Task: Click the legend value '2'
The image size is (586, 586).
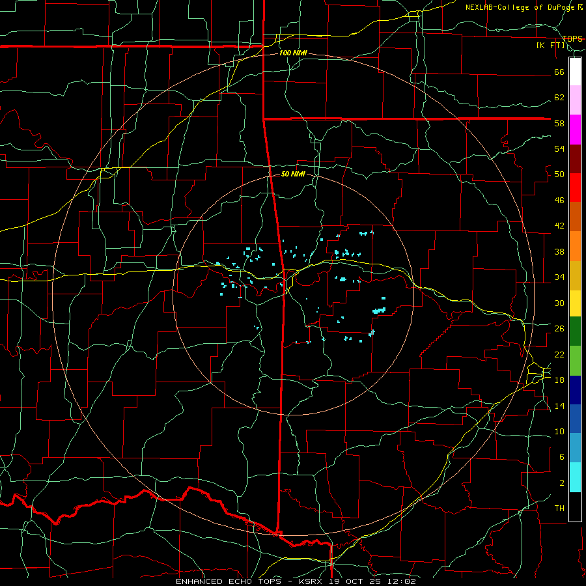Action: (562, 482)
